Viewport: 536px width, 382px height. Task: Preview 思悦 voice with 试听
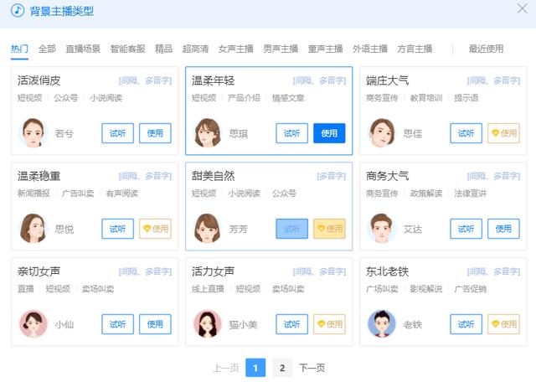(x=117, y=229)
